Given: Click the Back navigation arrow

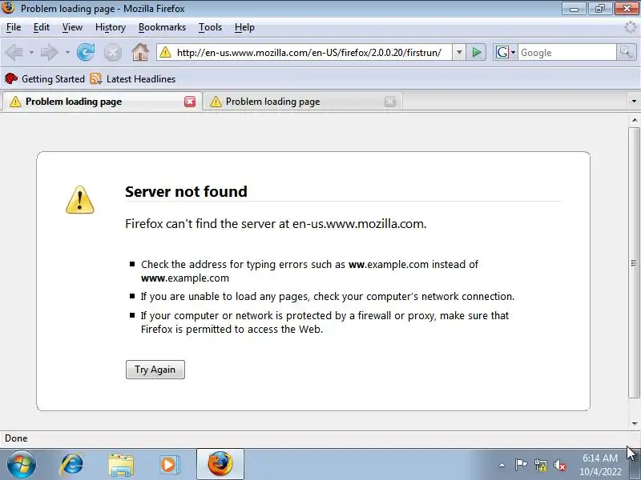Looking at the screenshot, I should 14,52.
